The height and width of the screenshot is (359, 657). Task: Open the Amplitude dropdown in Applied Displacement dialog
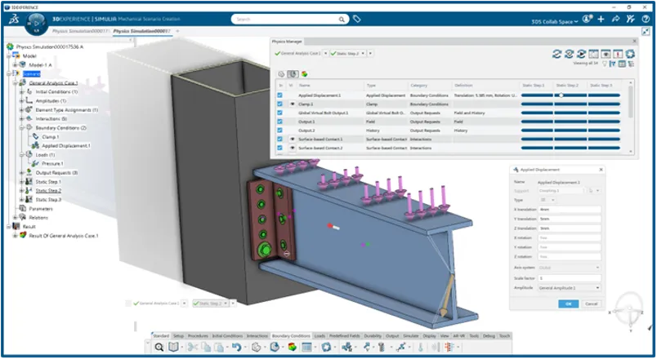click(569, 287)
